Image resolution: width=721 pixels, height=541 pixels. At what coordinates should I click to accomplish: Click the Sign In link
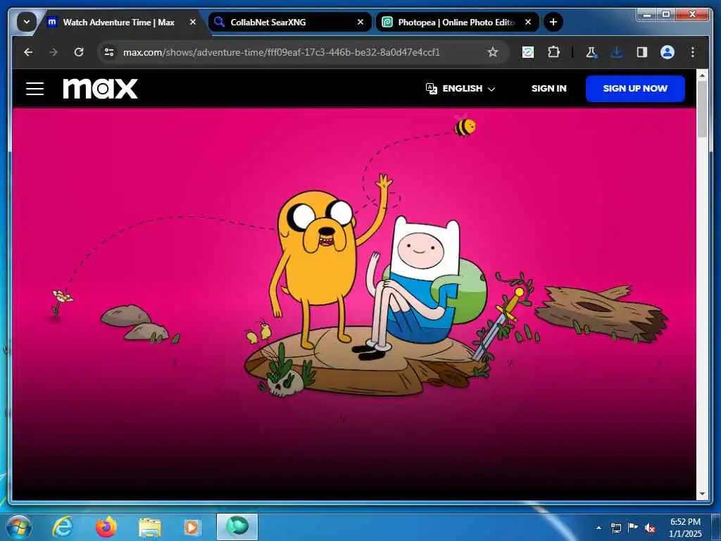(548, 88)
